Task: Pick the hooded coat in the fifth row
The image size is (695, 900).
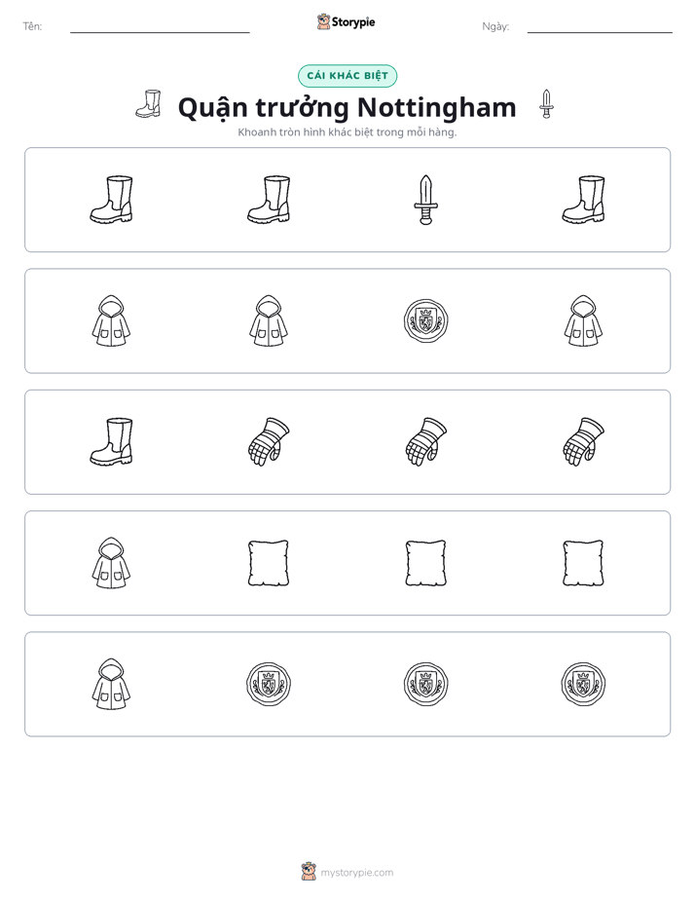Action: 111,684
